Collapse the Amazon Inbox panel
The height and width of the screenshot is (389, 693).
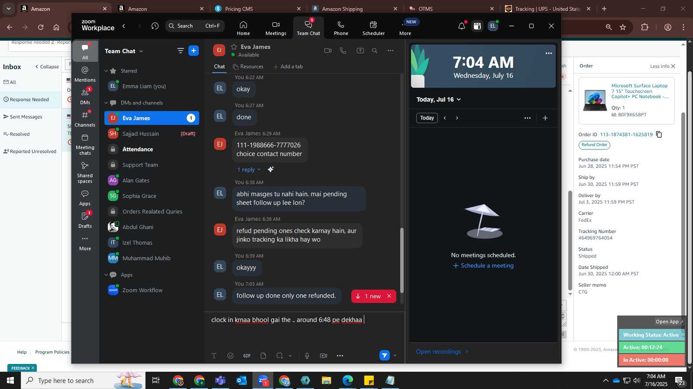tap(47, 67)
